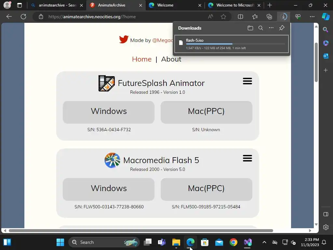Open Google Chrome from the taskbar
The width and height of the screenshot is (333, 250).
pyautogui.click(x=233, y=242)
